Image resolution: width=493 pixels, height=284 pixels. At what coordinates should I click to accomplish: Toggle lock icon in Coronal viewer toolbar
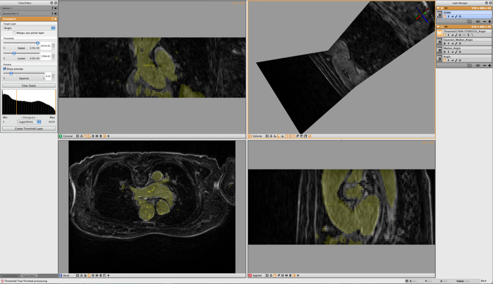(x=81, y=136)
